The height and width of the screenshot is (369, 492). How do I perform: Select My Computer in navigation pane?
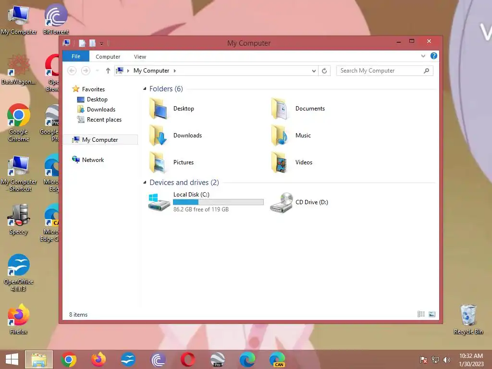[100, 140]
